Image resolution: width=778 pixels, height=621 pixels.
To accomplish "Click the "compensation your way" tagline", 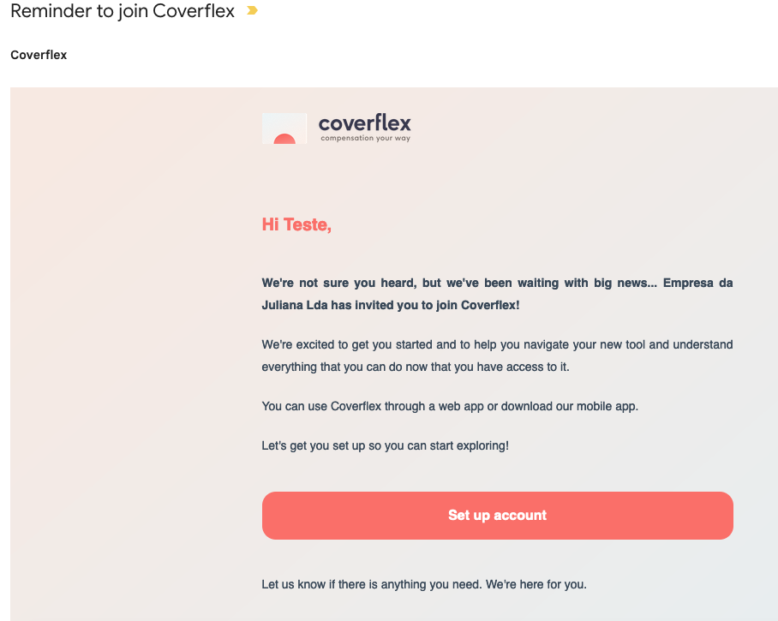I will point(366,138).
